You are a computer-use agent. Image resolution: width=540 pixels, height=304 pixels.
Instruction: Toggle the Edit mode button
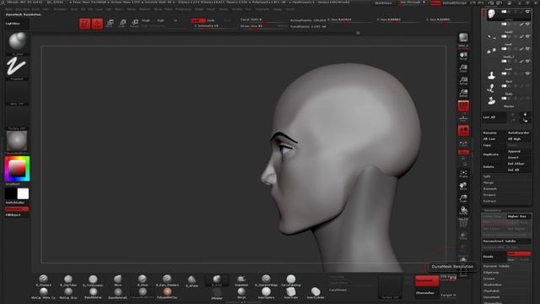pyautogui.click(x=84, y=24)
